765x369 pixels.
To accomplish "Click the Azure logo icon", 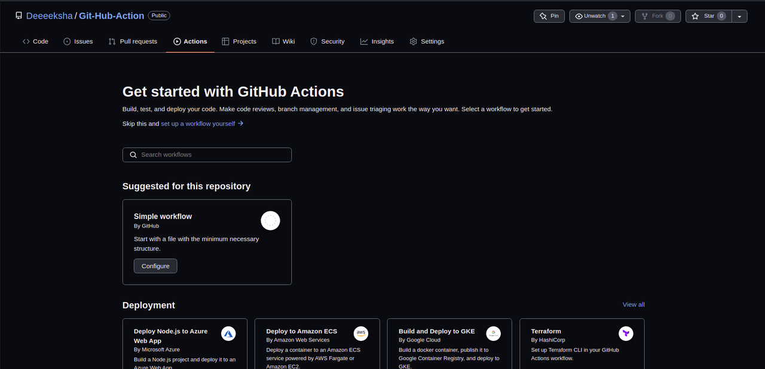I will pos(228,334).
